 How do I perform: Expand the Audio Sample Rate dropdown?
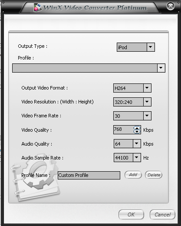137,157
